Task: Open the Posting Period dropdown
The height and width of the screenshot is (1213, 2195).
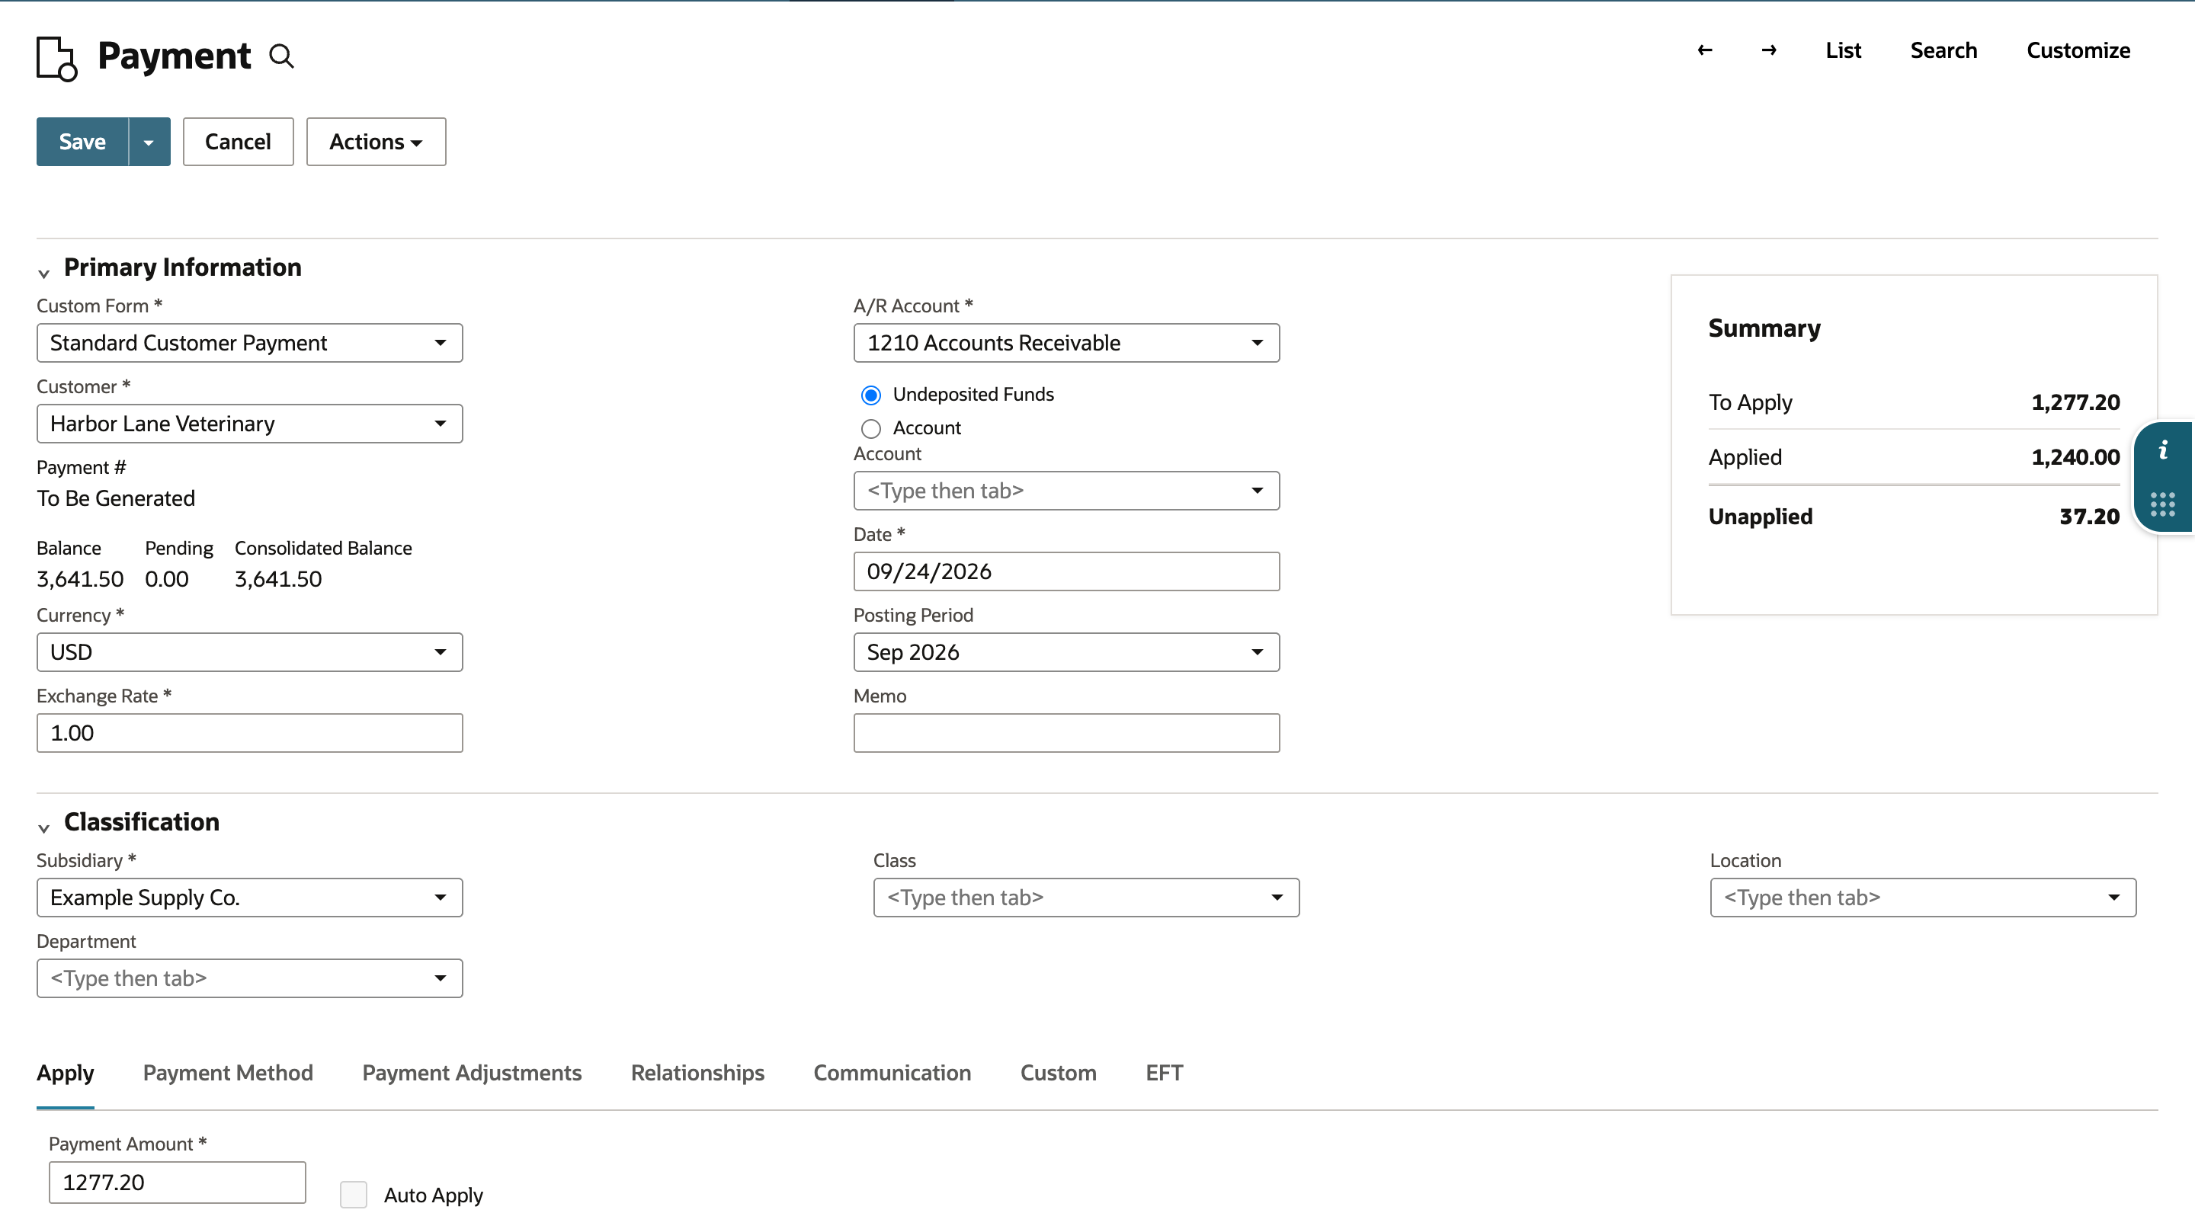Action: click(x=1067, y=651)
